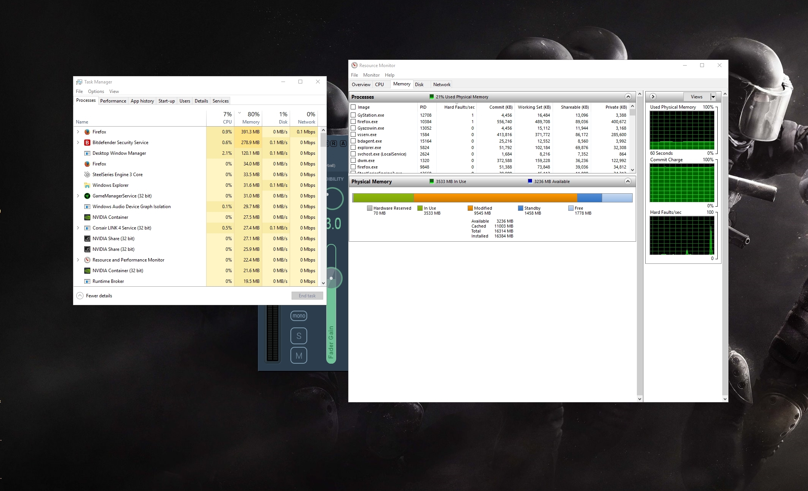Click the End task button
Screen dimensions: 808x491
tap(307, 296)
